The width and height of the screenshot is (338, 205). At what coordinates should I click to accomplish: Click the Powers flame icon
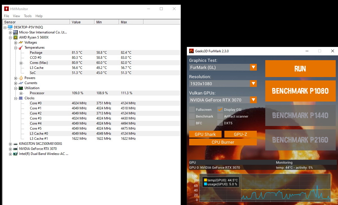click(21, 78)
